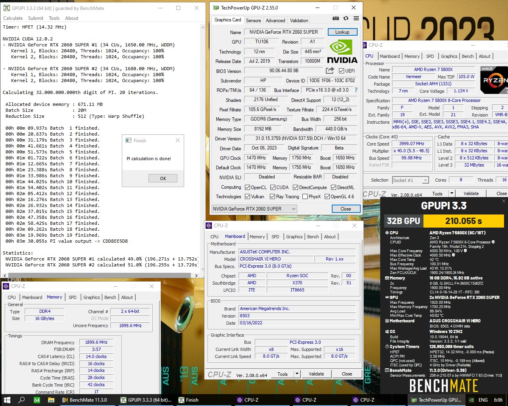Click the Ryzen logo in CPU-Z CPU window
This screenshot has width=508, height=406.
494,80
